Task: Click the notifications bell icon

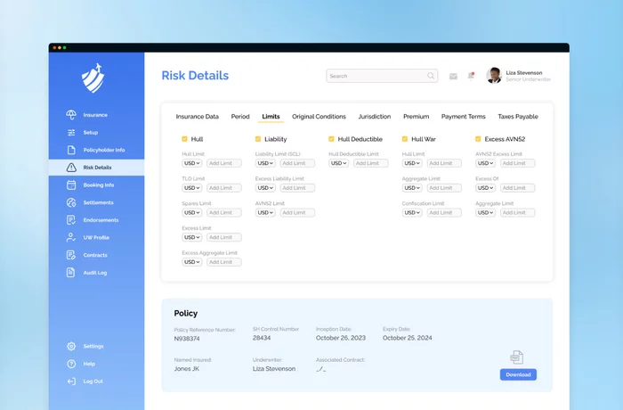Action: (x=471, y=76)
